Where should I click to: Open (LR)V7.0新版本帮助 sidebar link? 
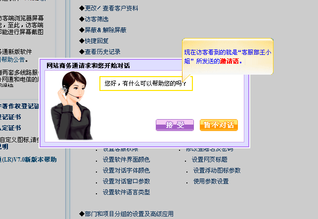click(x=29, y=160)
